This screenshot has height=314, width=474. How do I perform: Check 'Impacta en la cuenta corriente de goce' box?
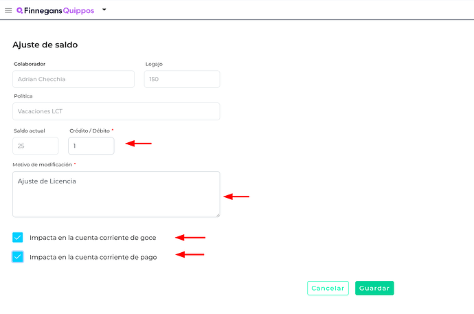18,238
